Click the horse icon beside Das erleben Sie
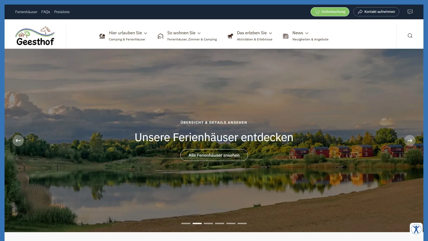The height and width of the screenshot is (241, 428). [x=230, y=36]
